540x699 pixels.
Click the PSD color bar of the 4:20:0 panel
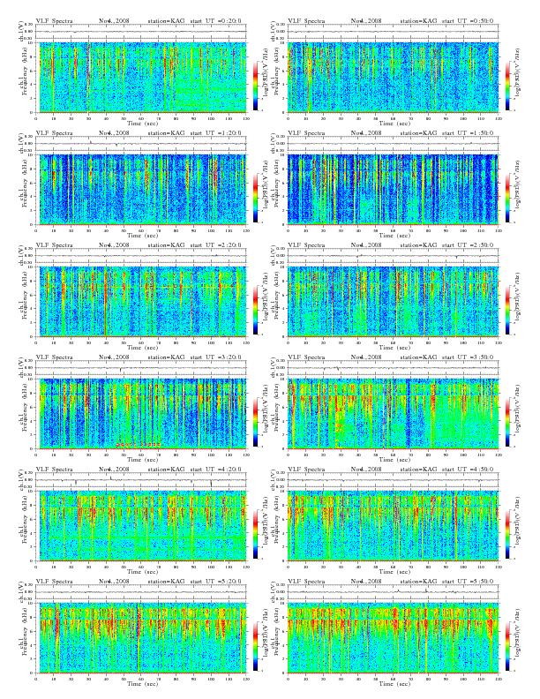[255, 534]
